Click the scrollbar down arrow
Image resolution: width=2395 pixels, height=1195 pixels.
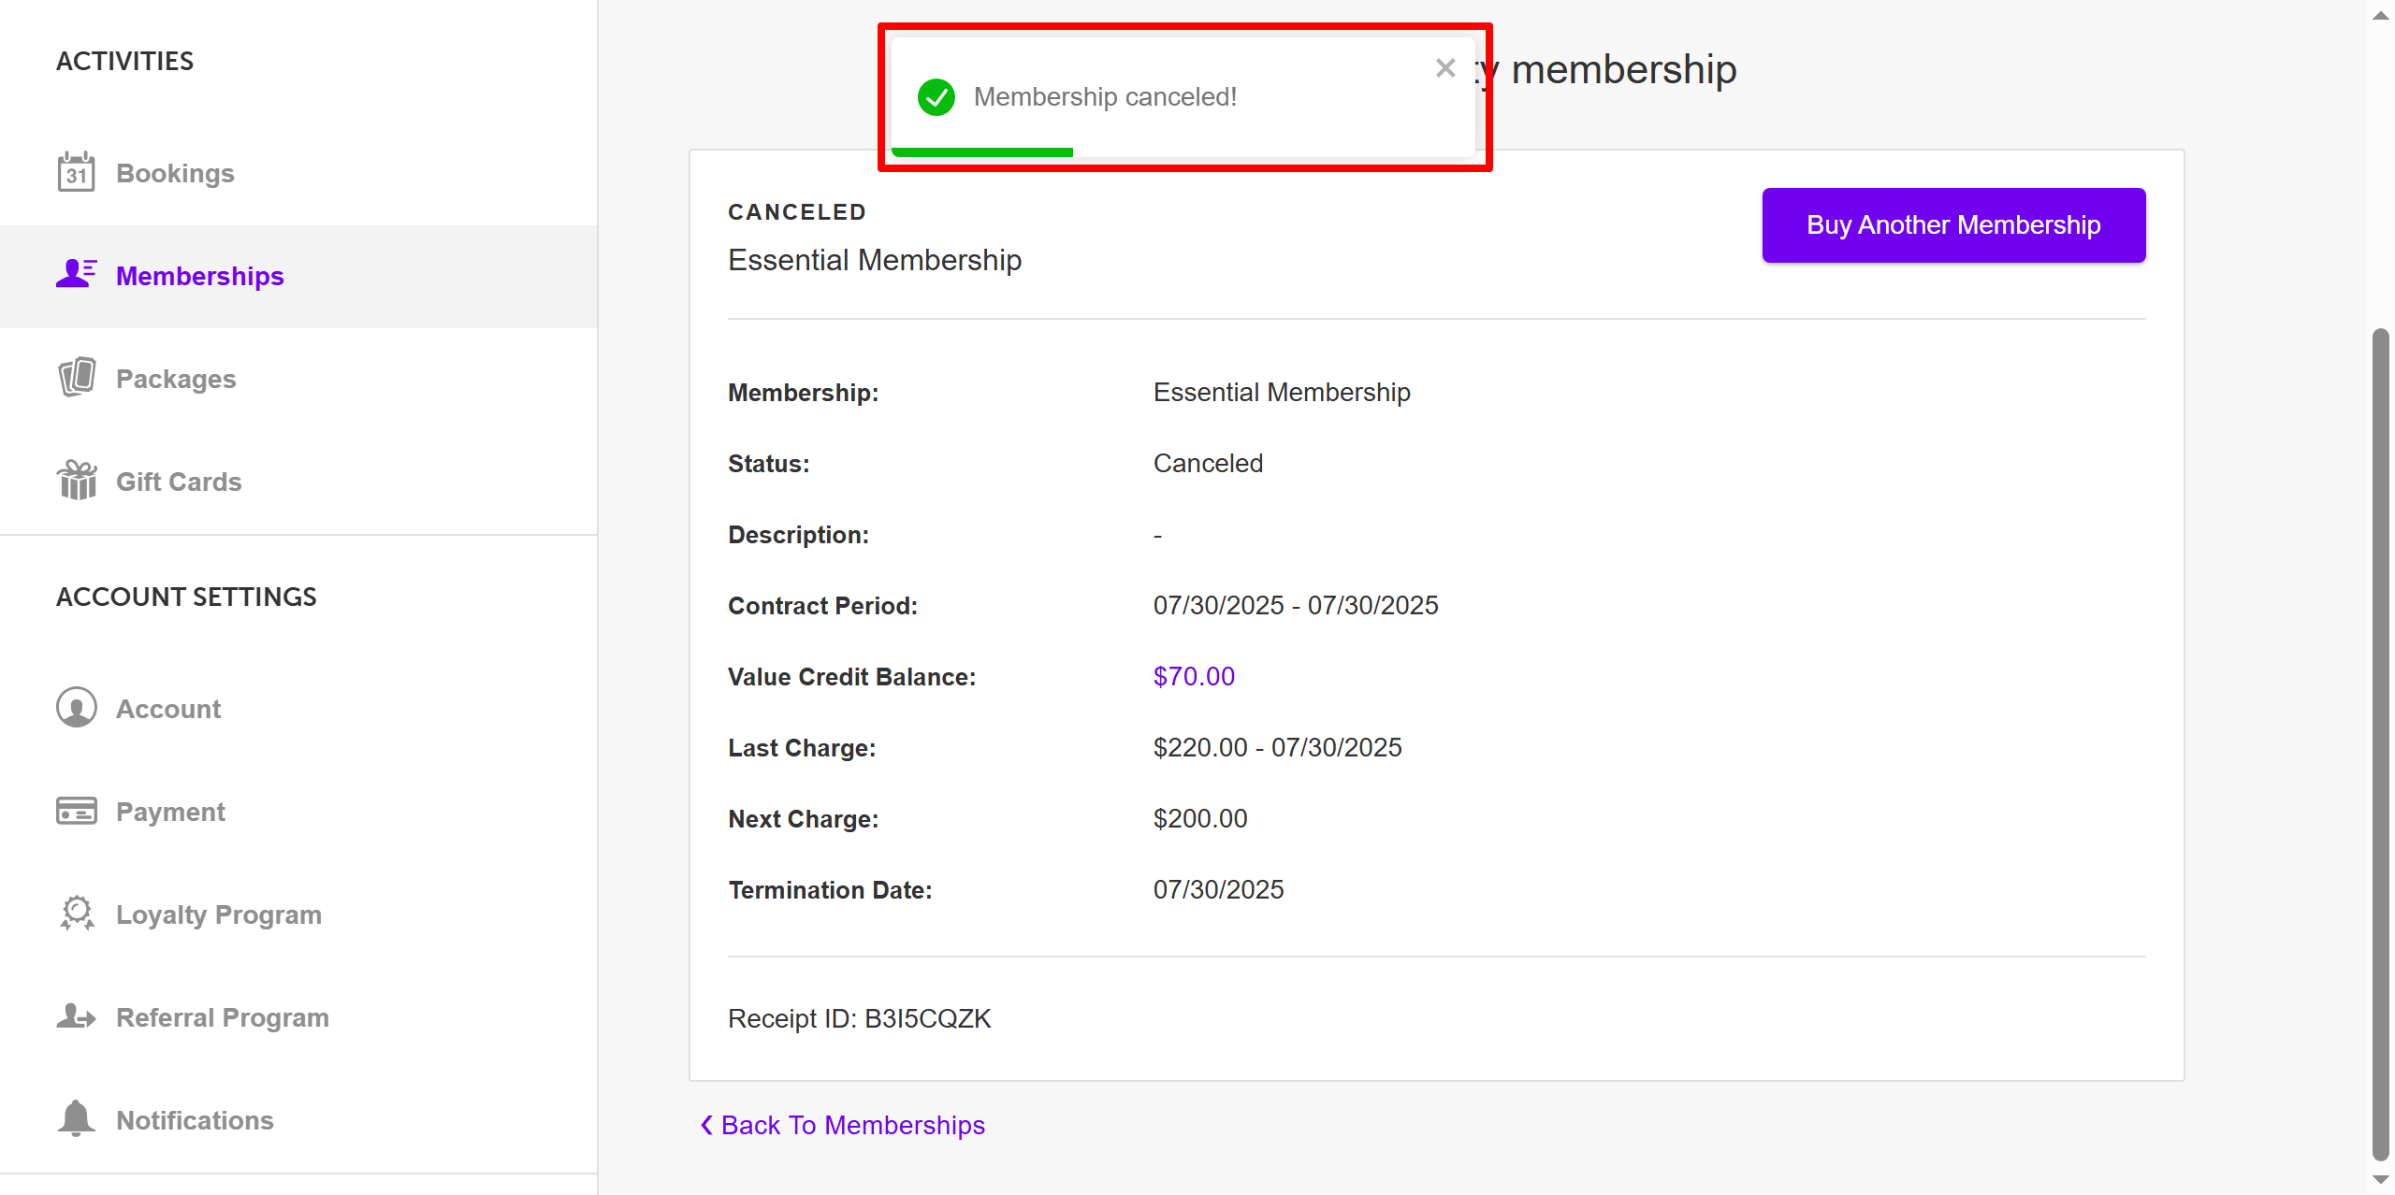2380,1180
